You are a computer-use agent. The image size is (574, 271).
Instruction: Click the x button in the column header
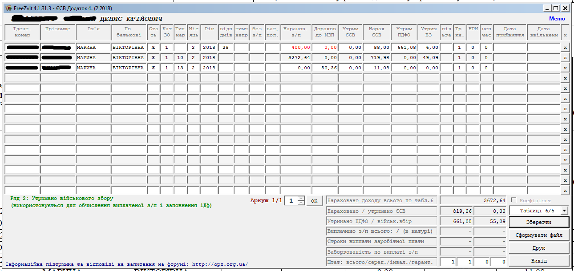pyautogui.click(x=565, y=35)
